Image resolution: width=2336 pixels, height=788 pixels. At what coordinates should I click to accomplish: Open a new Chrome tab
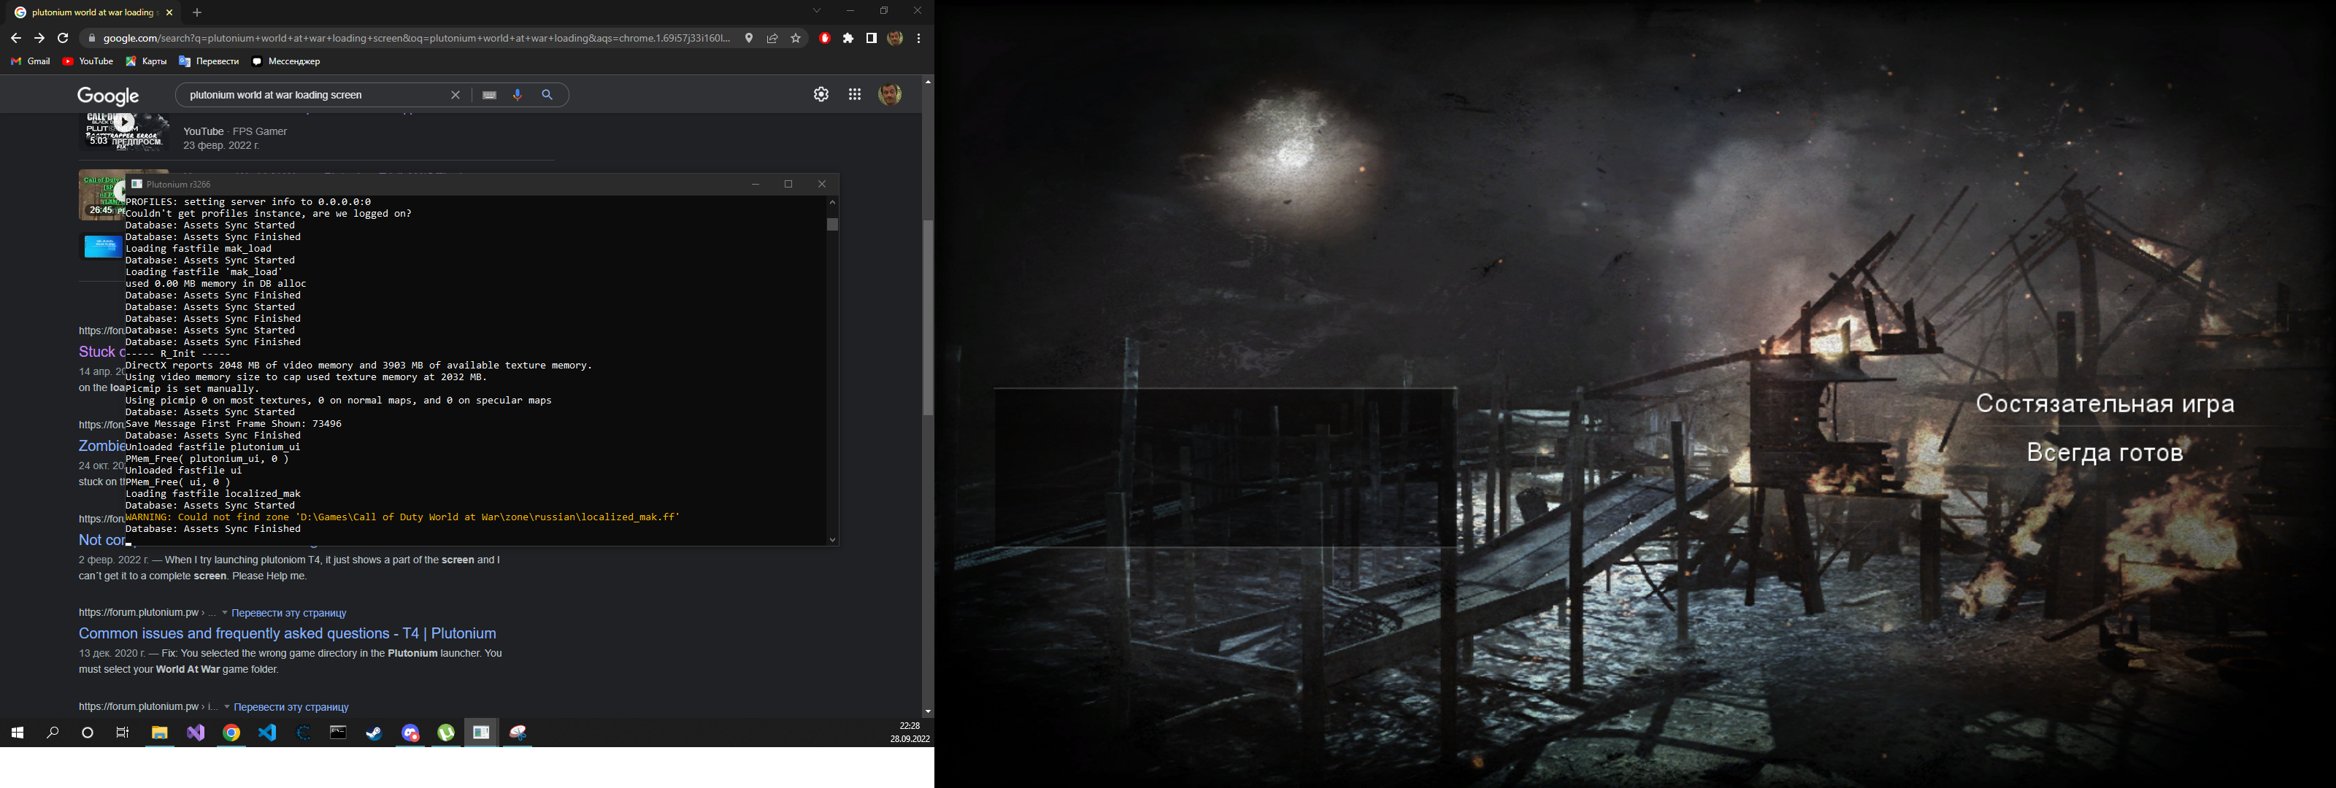coord(197,12)
